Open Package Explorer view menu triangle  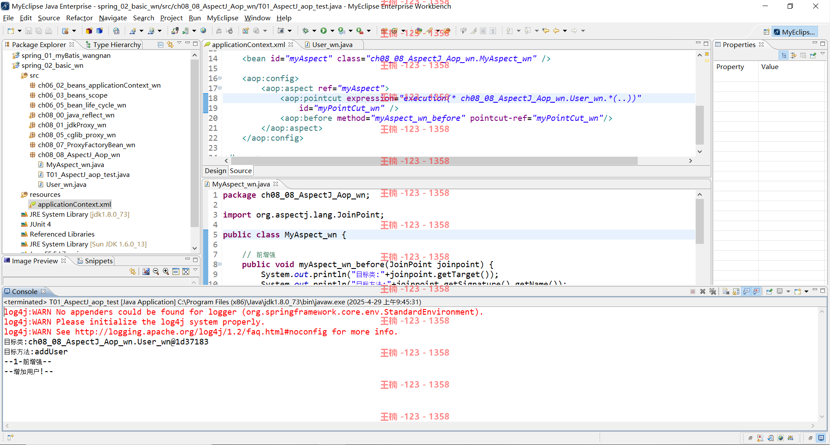(x=179, y=44)
